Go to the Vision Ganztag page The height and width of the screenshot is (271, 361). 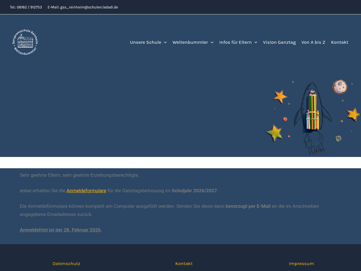point(279,42)
